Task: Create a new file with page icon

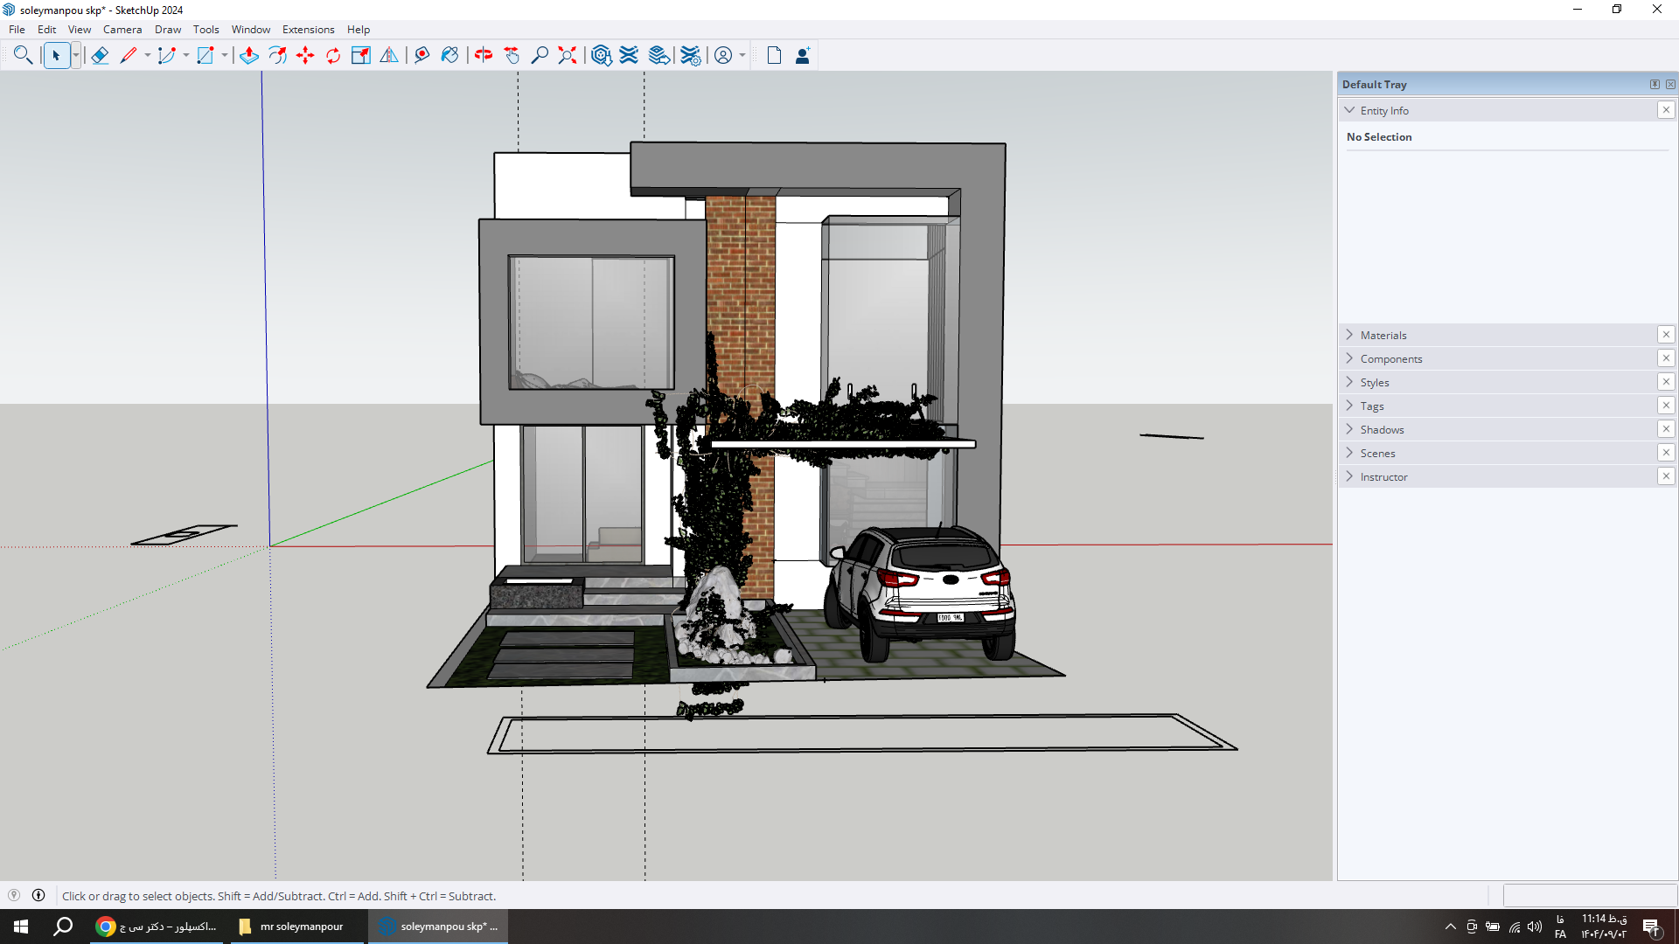Action: click(774, 55)
